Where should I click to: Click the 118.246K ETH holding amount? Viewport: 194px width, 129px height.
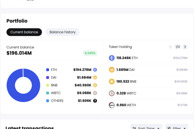click(127, 58)
